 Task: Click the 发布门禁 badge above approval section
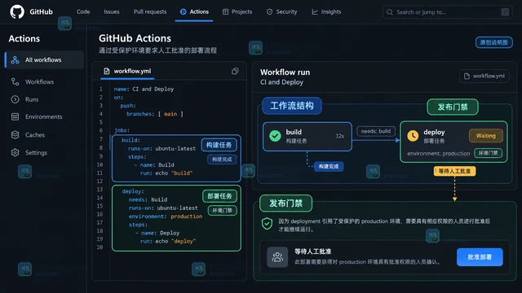[x=286, y=203]
